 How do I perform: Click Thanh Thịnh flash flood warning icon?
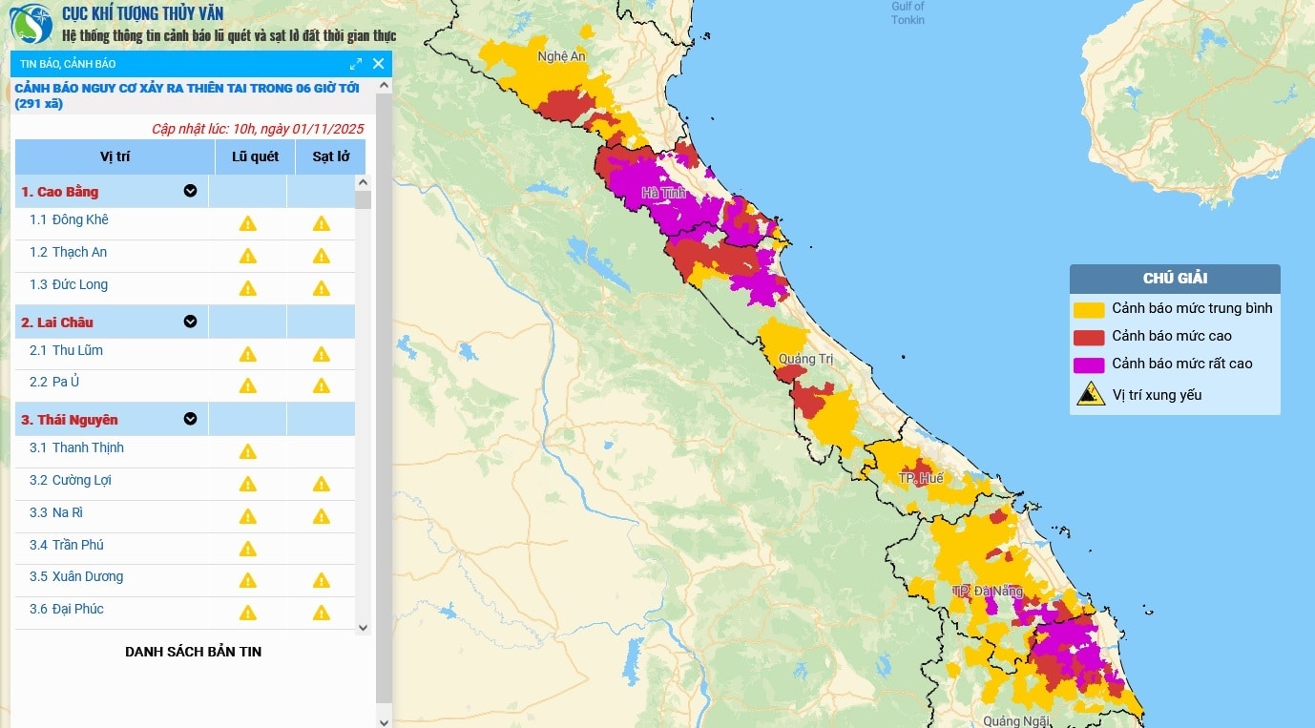[248, 451]
